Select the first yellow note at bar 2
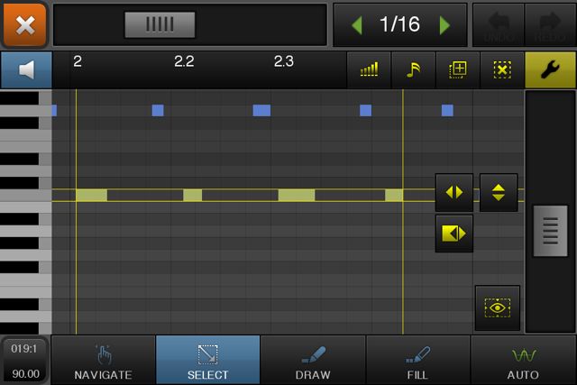Viewport: 577px width, 385px height. (92, 195)
